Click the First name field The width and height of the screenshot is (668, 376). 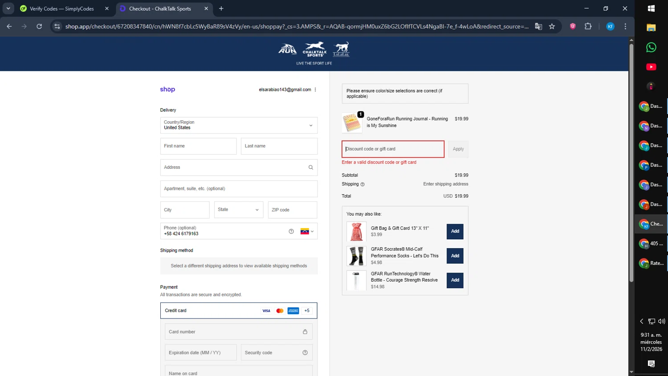198,146
